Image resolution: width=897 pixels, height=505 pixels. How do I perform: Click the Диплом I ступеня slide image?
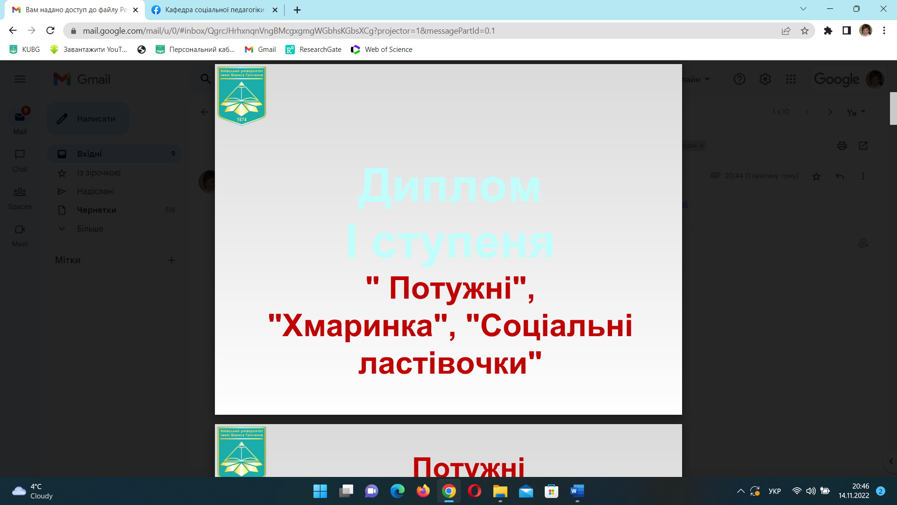(448, 239)
